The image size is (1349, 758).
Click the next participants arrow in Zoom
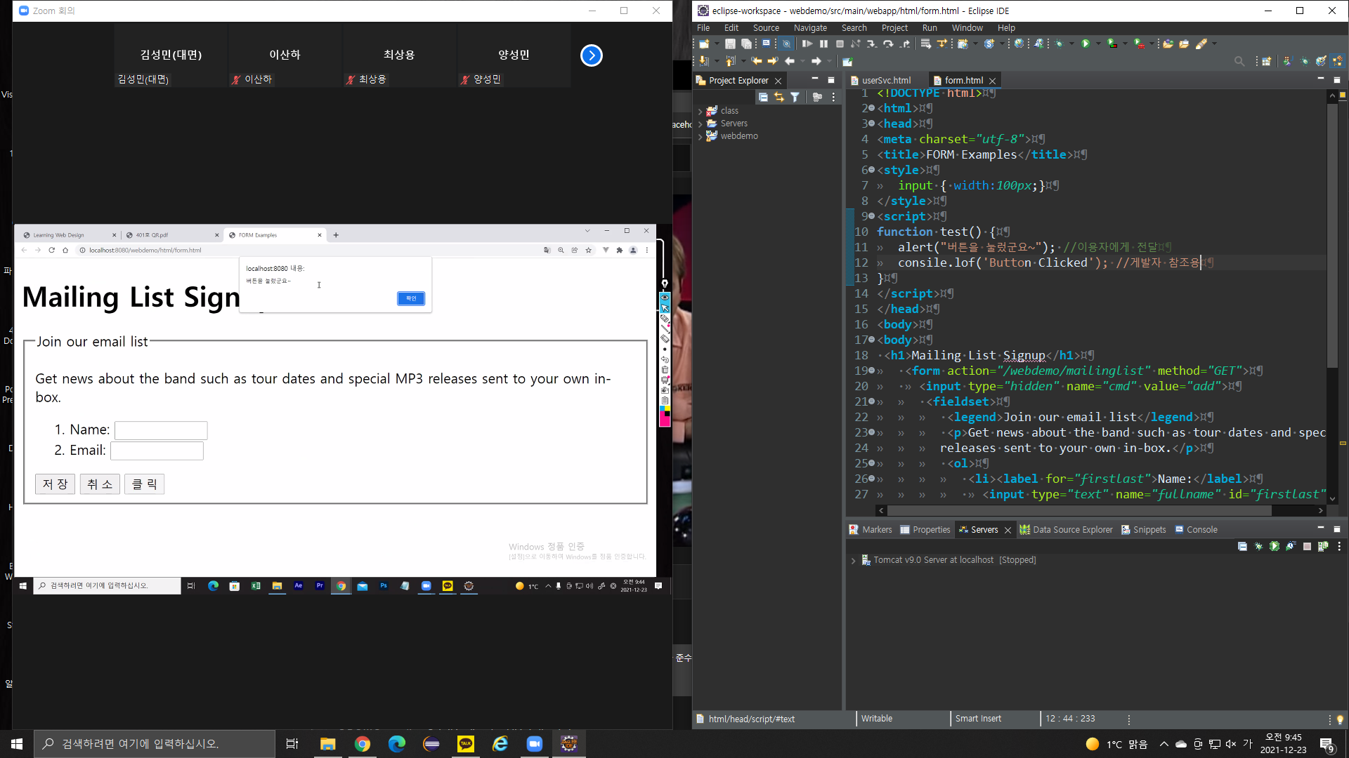click(x=591, y=55)
